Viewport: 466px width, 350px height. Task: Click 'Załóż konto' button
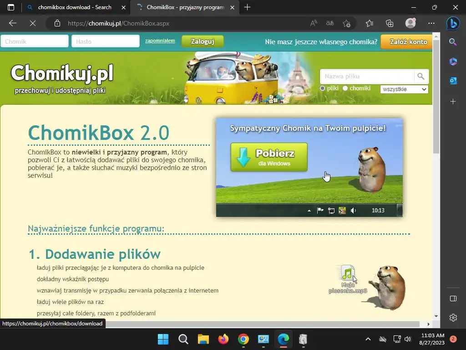406,41
